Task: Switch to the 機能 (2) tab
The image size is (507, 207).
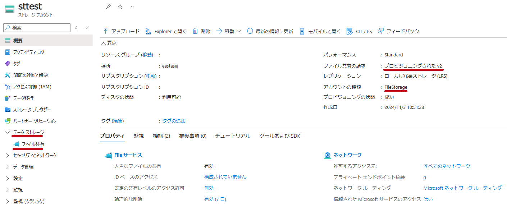Action: (x=161, y=136)
